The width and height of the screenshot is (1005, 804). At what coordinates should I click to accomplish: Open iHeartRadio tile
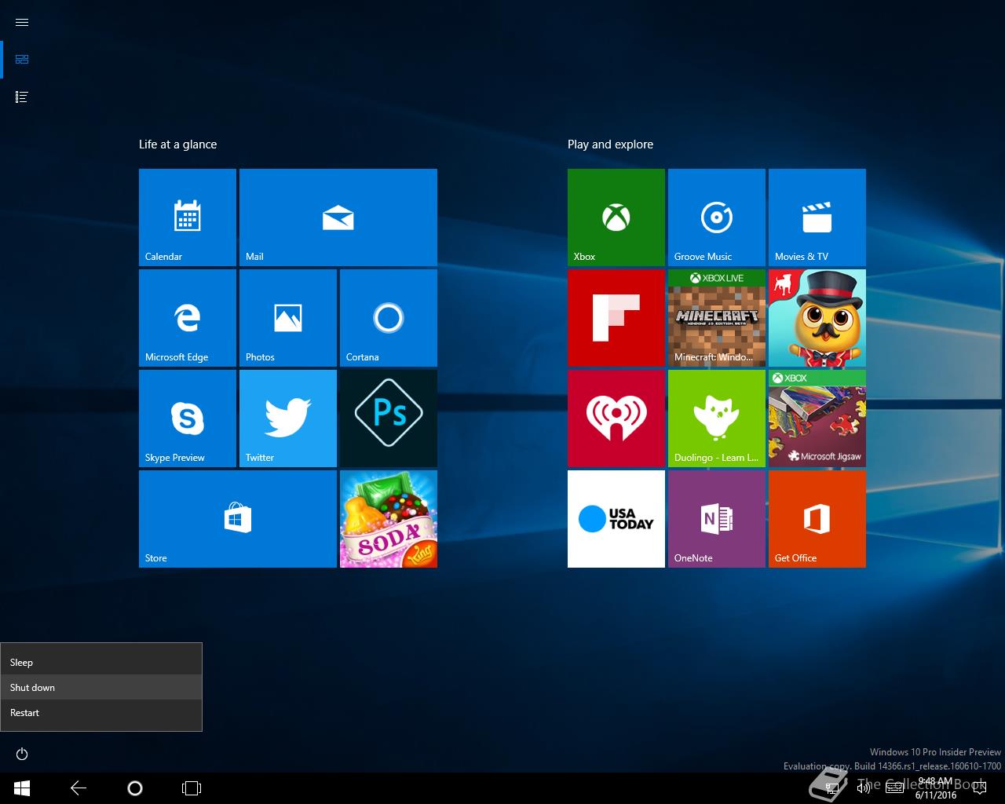616,418
